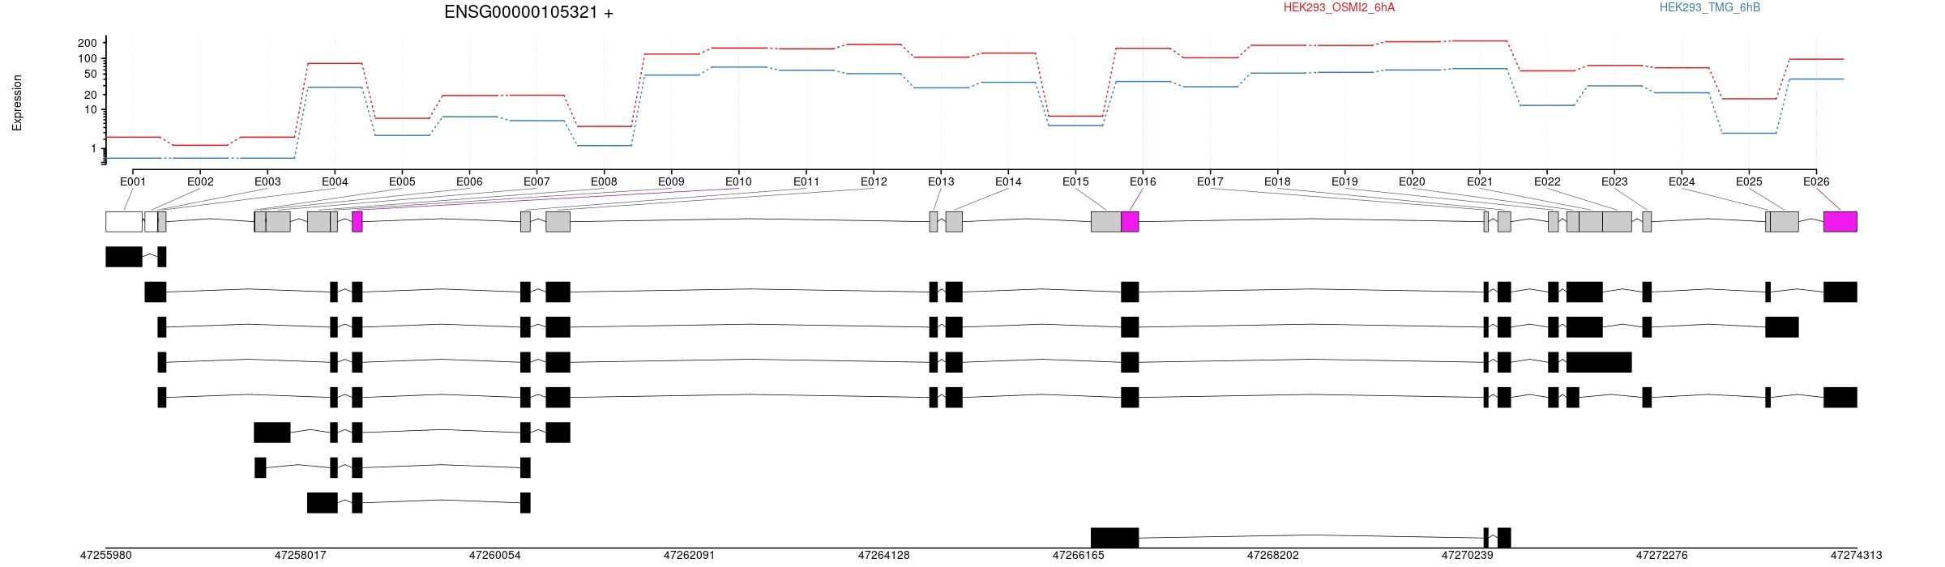Click exon label E009

point(671,181)
